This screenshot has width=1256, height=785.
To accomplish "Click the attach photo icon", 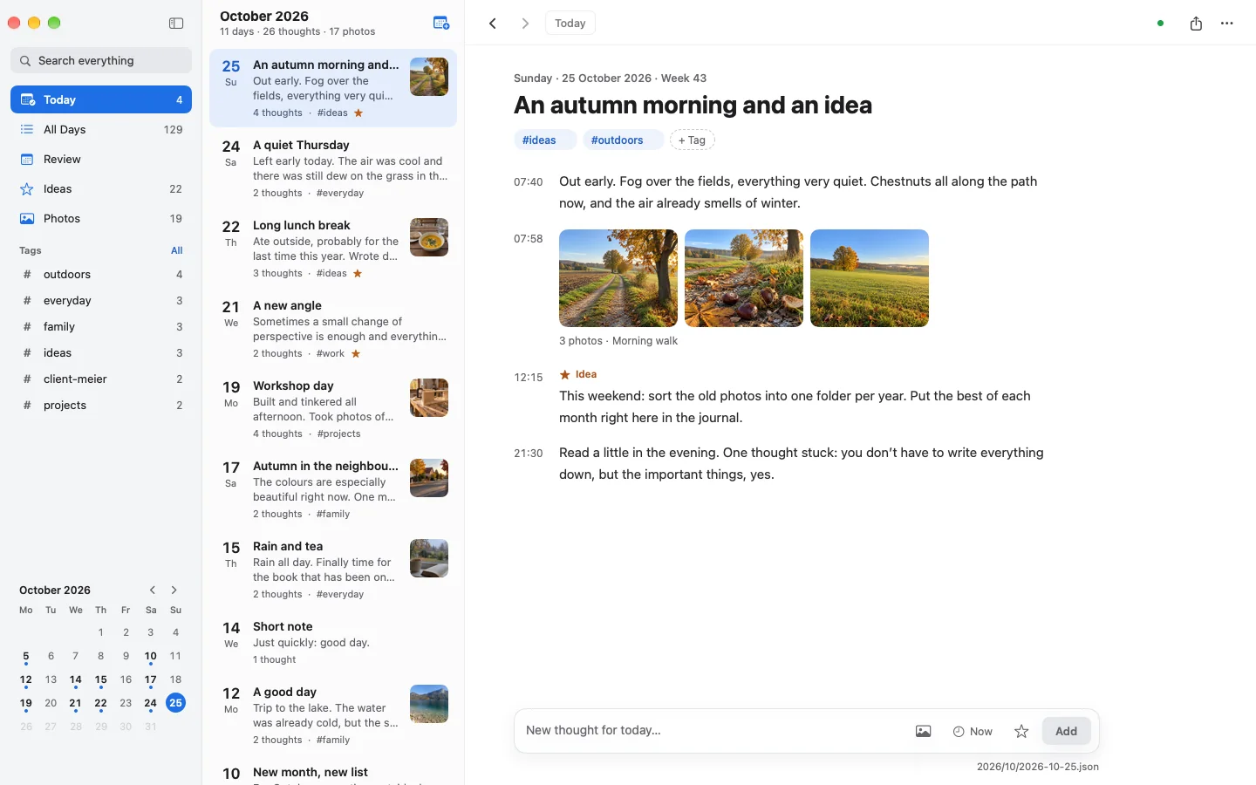I will [923, 731].
